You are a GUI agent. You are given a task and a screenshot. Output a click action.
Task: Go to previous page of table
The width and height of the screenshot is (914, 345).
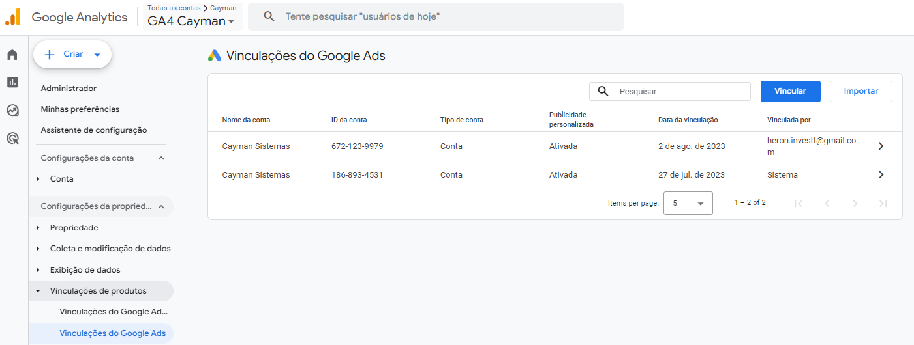(x=827, y=203)
